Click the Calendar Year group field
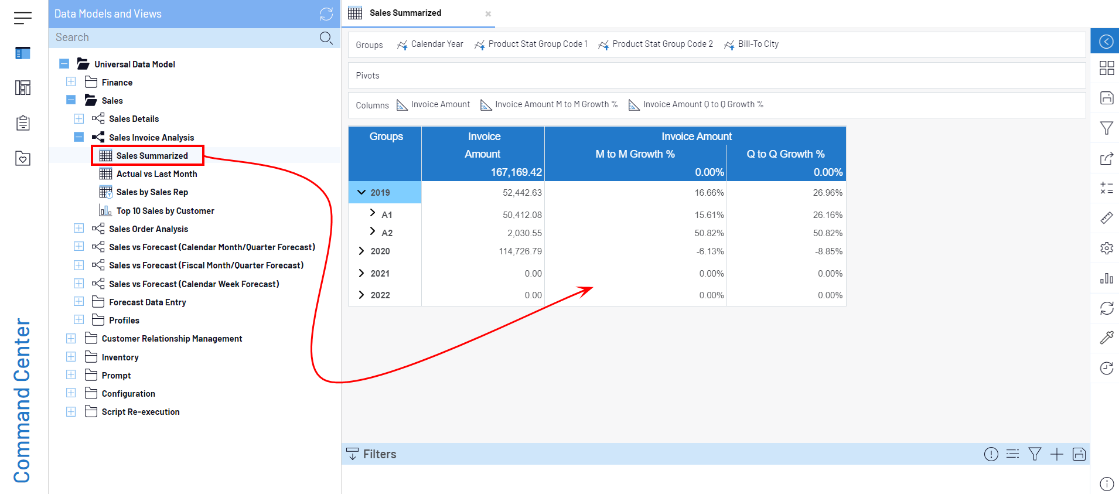The width and height of the screenshot is (1119, 494). (x=436, y=45)
